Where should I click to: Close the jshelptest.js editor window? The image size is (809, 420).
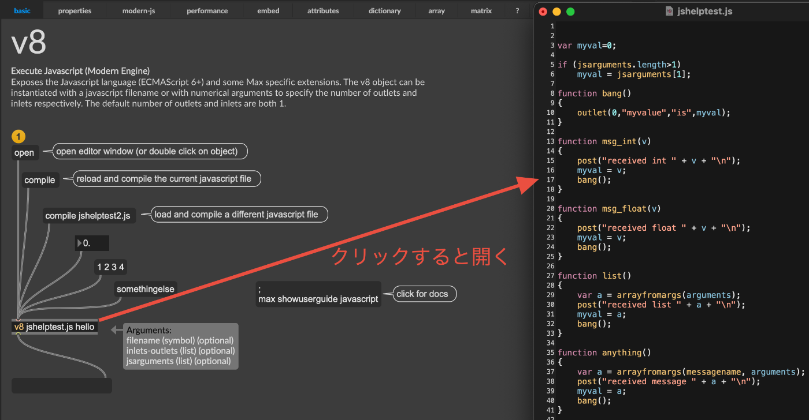[x=543, y=12]
